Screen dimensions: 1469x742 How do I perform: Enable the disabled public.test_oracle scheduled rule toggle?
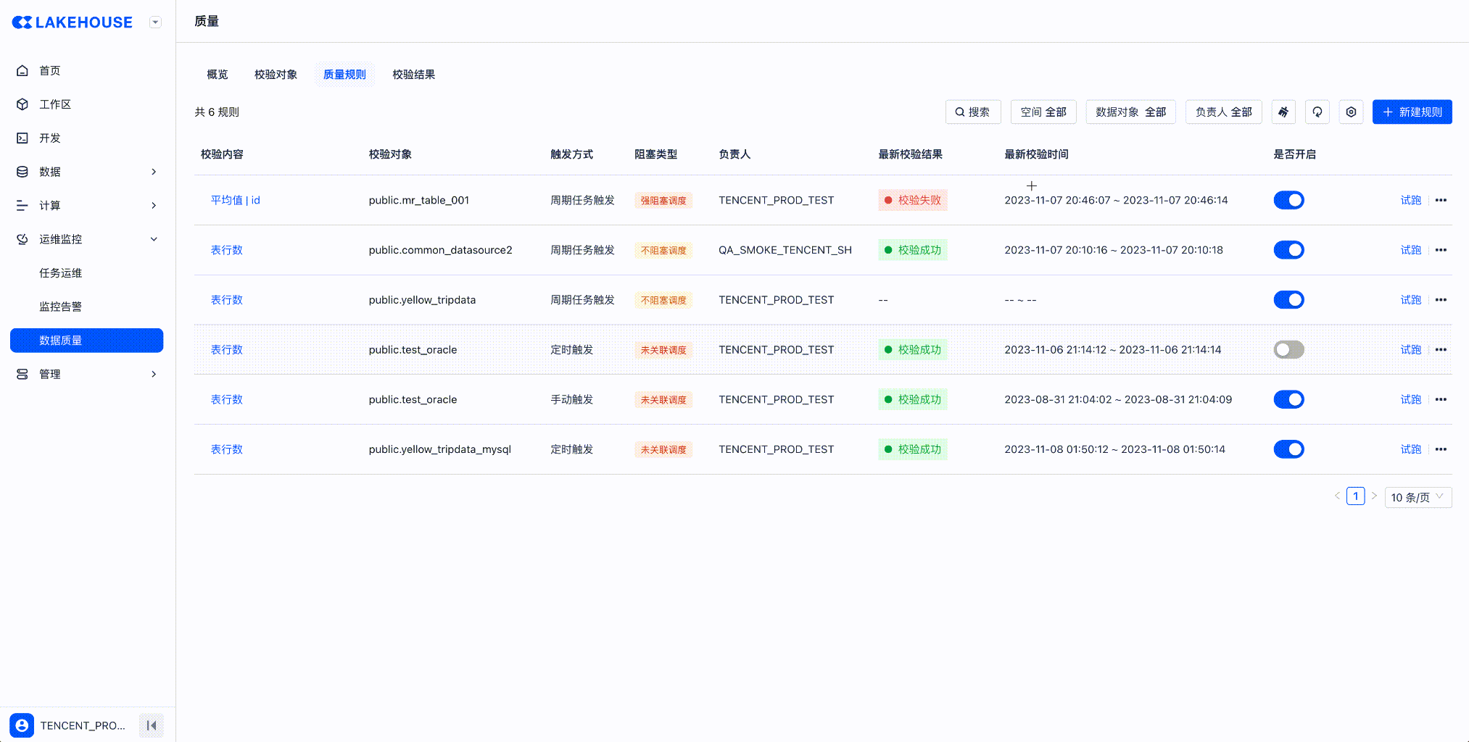click(1288, 350)
